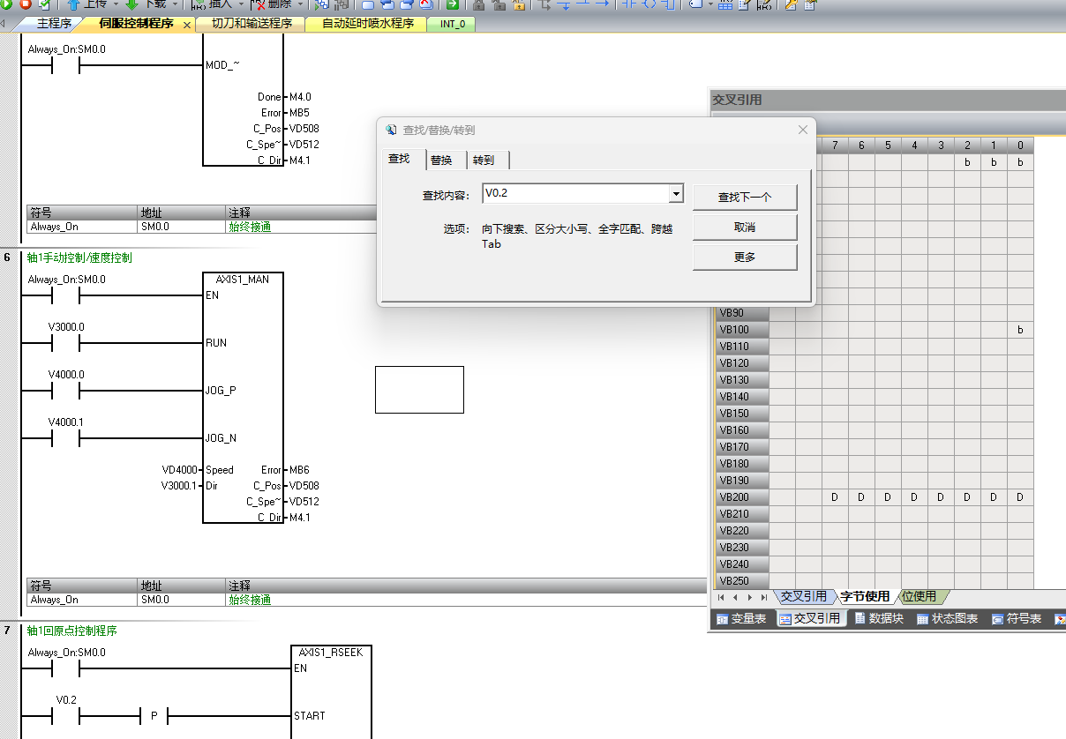Click the 查找内容 text field containing V0.2
Image resolution: width=1066 pixels, height=739 pixels.
pos(574,193)
